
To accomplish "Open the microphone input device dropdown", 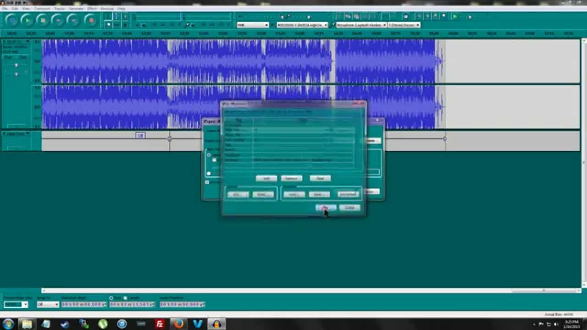I will [361, 25].
